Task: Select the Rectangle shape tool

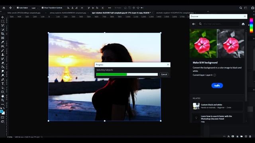Action: (x=3, y=92)
